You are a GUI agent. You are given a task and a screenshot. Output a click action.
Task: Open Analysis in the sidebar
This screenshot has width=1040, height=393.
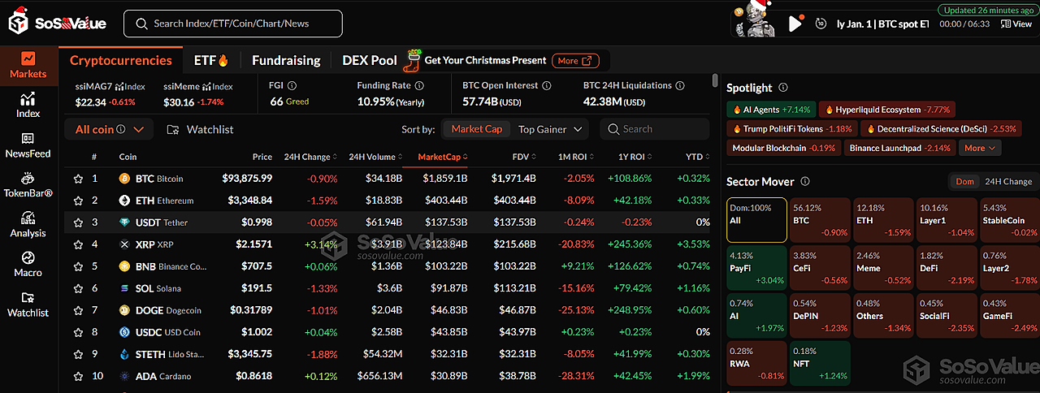28,224
